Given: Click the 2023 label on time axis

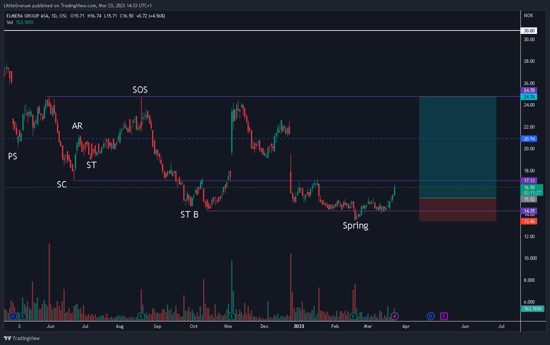Looking at the screenshot, I should (x=298, y=326).
